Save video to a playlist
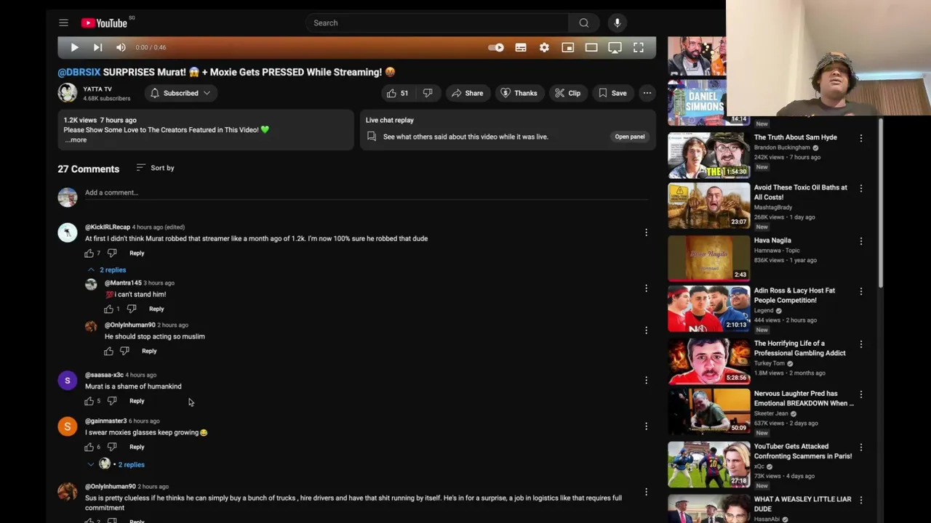This screenshot has height=523, width=931. 612,93
